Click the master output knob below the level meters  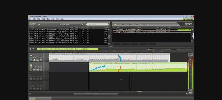190,93
